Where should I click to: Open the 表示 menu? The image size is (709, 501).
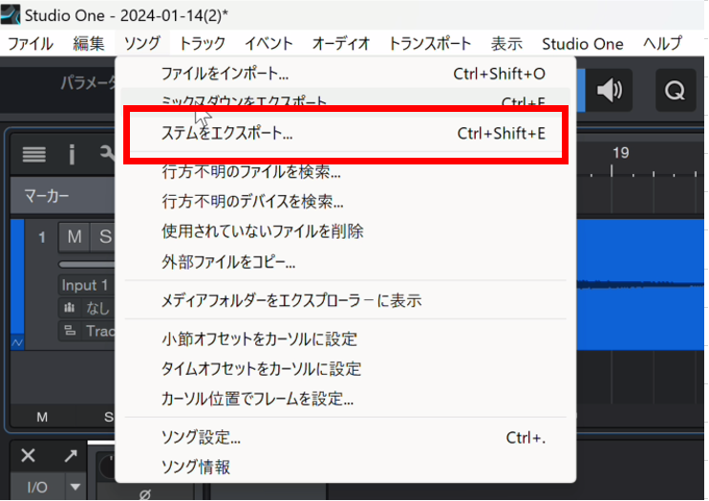(x=506, y=44)
